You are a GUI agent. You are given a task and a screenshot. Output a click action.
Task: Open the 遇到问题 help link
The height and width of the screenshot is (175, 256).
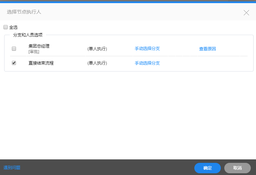[x=12, y=167]
